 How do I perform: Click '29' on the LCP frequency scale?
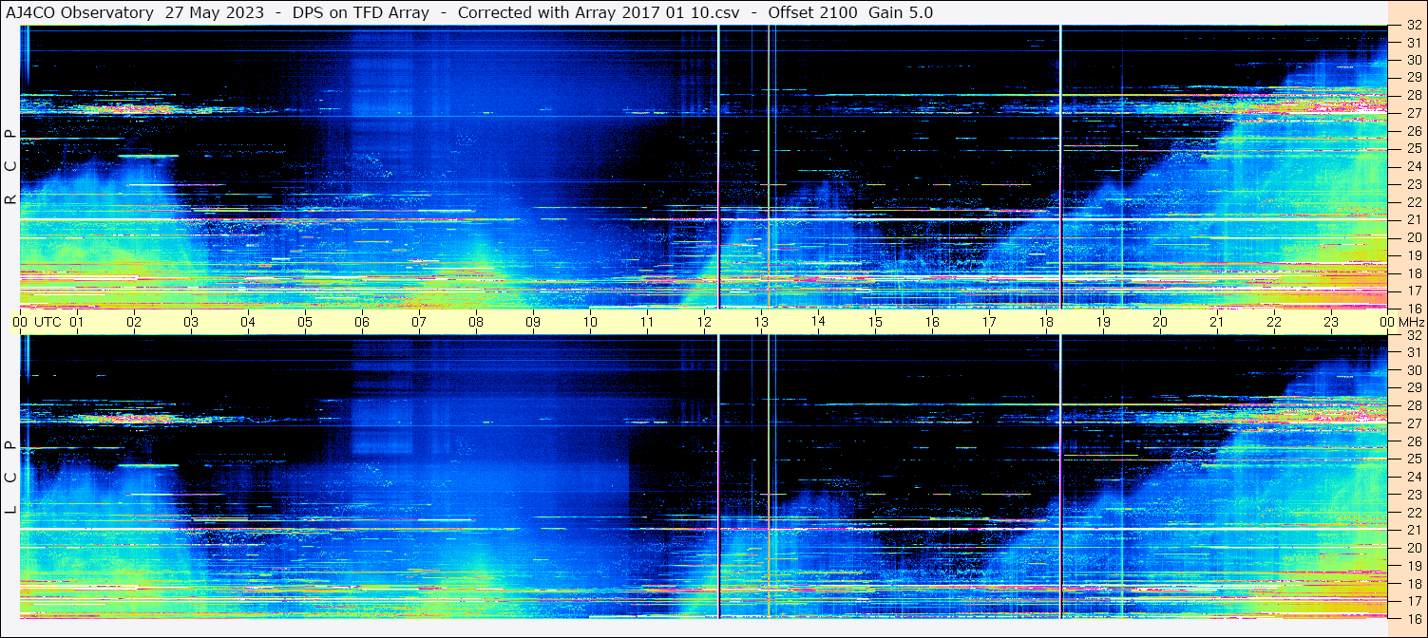[x=1413, y=388]
